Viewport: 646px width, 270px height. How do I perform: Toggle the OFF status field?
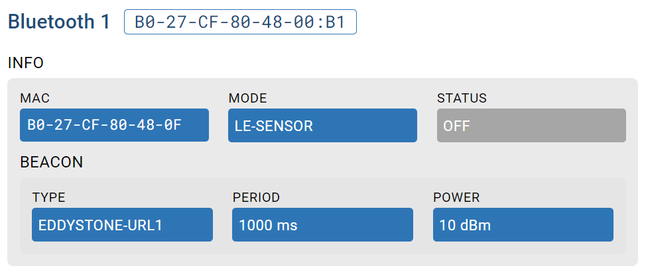click(x=531, y=125)
